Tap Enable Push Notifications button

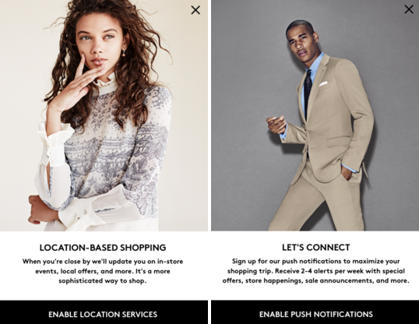click(x=315, y=312)
